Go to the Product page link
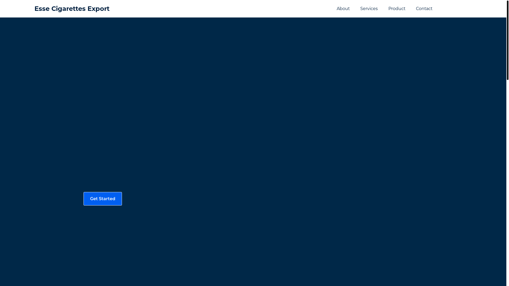 click(397, 9)
